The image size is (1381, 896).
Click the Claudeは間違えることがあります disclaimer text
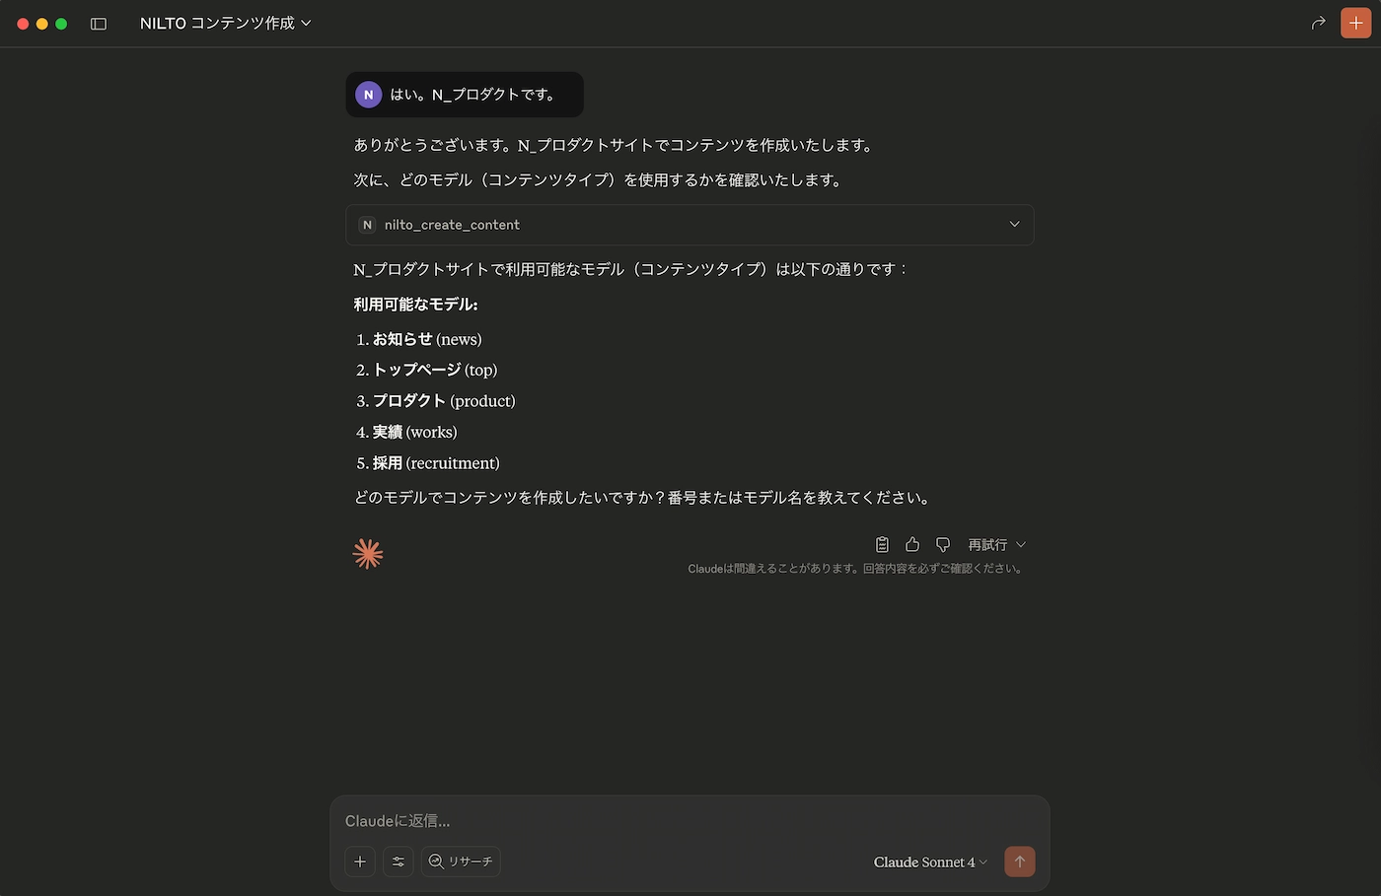pyautogui.click(x=855, y=569)
